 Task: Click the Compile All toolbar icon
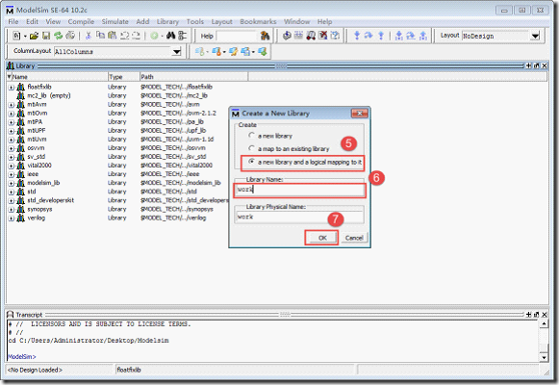[298, 36]
